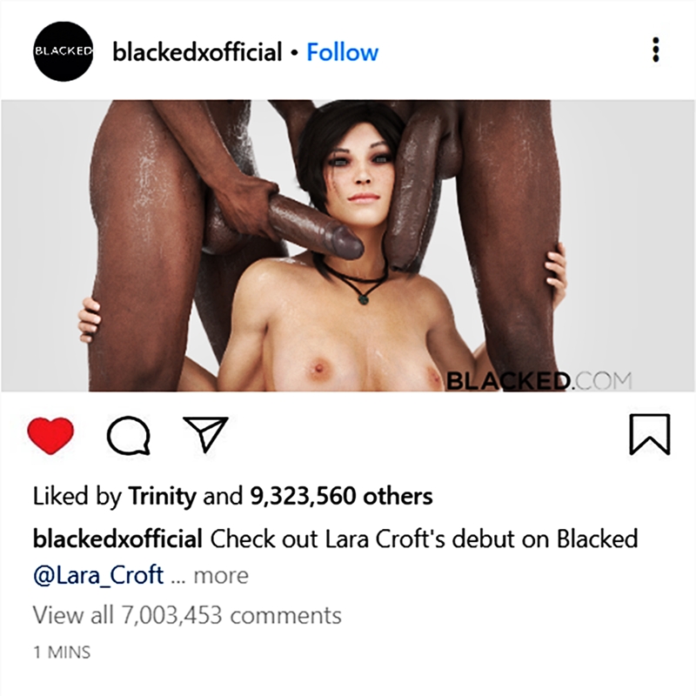View all 7,003,453 comments
Viewport: 696px width, 696px height.
pos(187,615)
